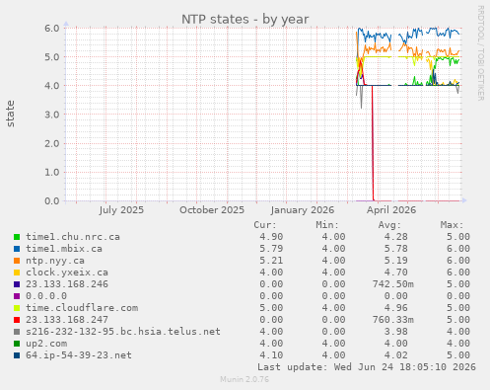Click the 'July 2025' x-axis label
The width and height of the screenshot is (490, 390).
[121, 210]
